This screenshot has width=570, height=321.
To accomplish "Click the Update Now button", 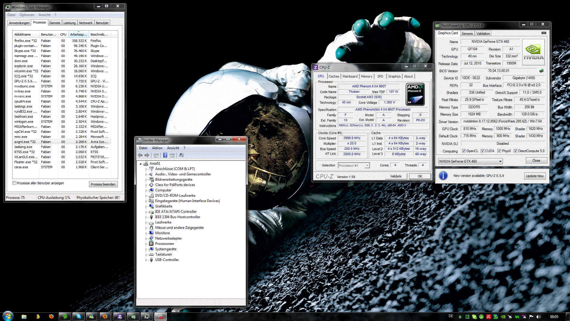I will point(535,176).
